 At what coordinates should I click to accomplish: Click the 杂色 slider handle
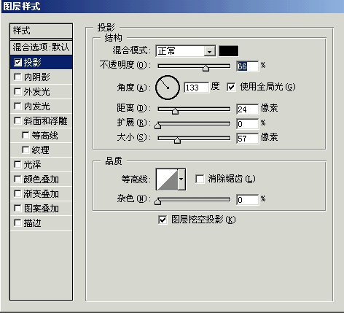[x=158, y=201]
